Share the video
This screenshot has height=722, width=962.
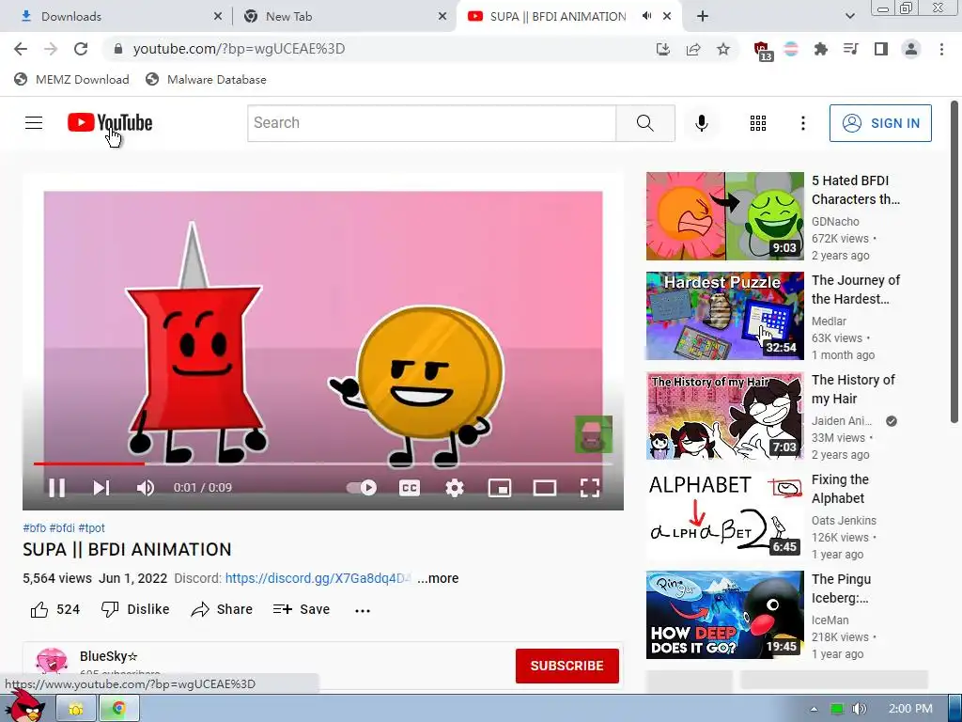222,609
